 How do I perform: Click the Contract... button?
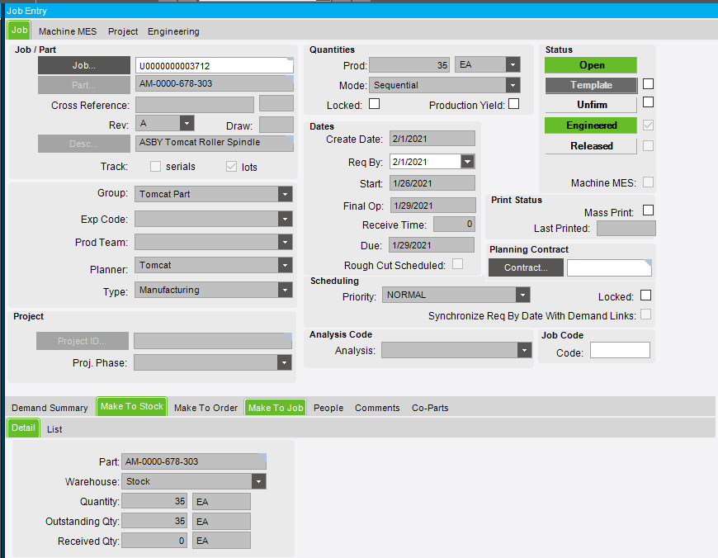click(x=526, y=267)
